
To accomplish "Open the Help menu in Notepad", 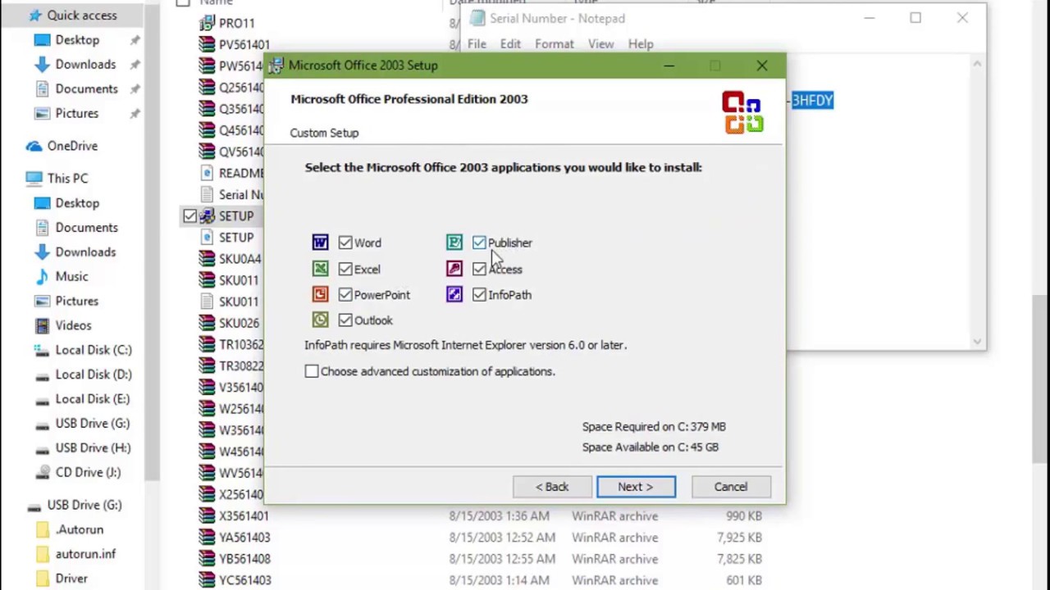I will pos(641,44).
